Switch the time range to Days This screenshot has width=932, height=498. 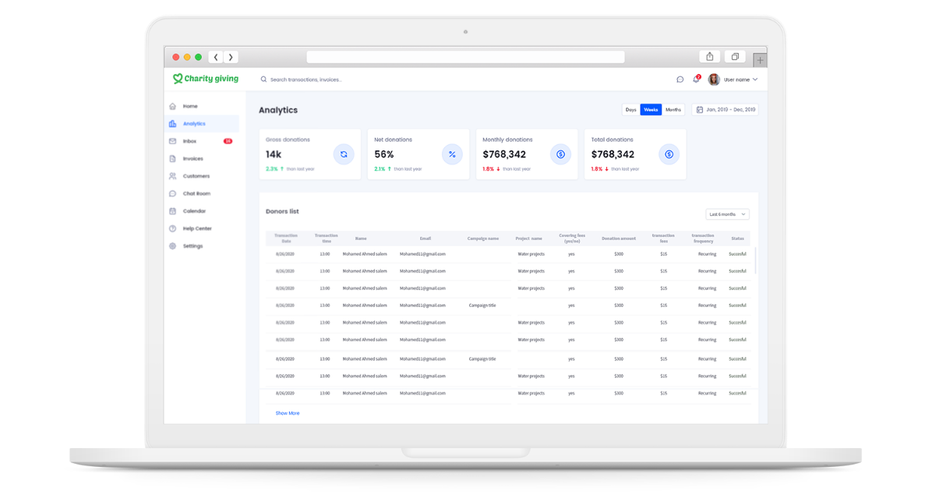pos(630,110)
